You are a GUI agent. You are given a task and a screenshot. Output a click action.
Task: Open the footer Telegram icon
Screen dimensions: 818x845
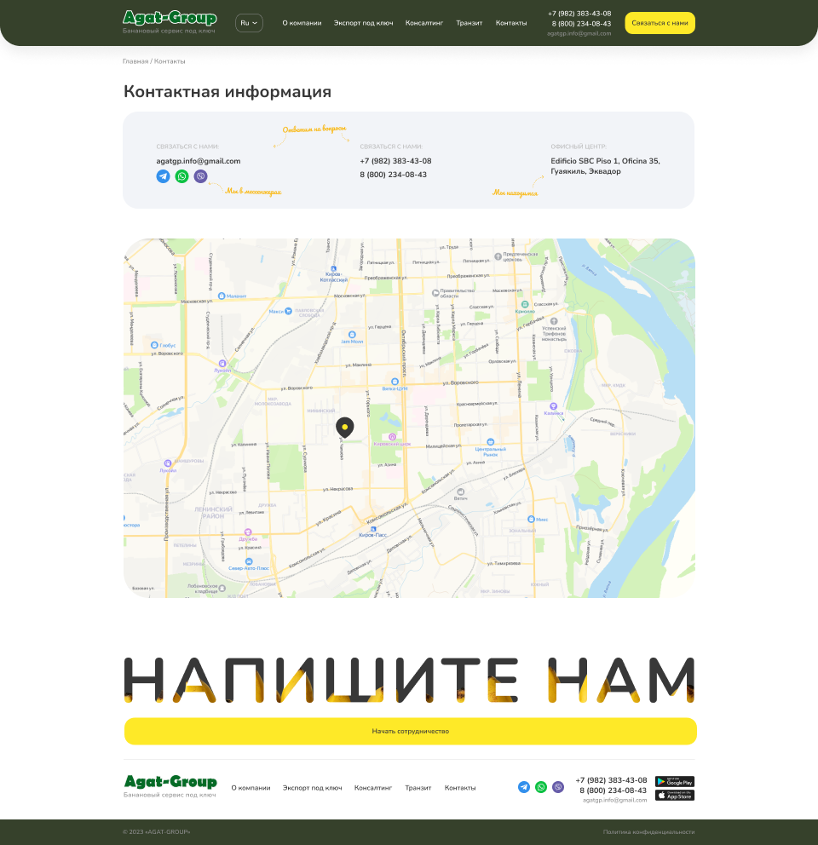pyautogui.click(x=523, y=787)
